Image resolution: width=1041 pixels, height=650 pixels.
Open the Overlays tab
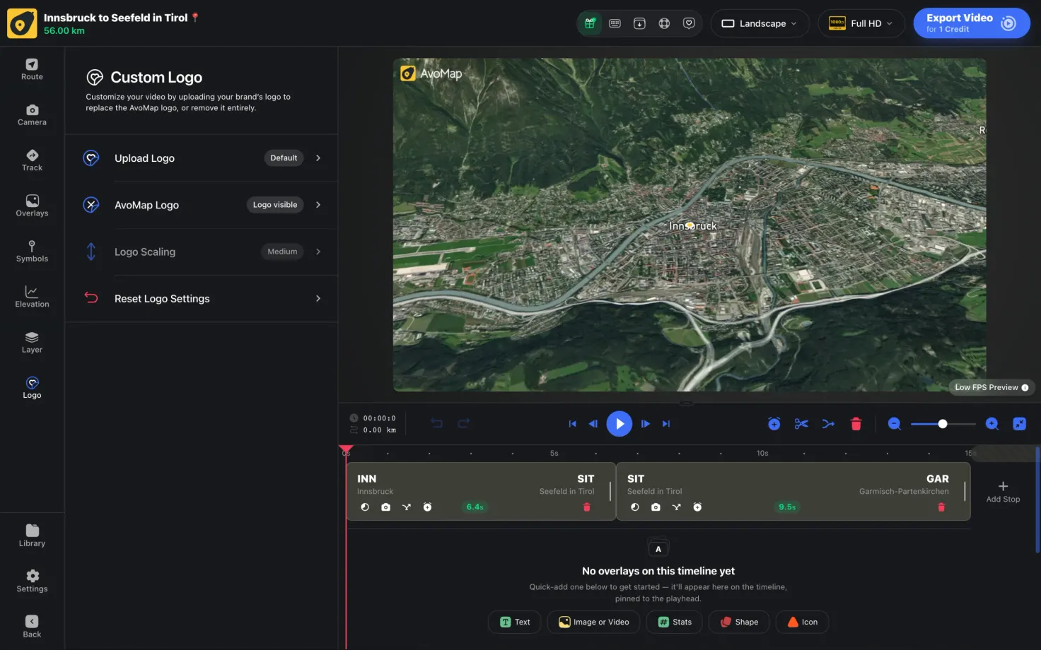pyautogui.click(x=32, y=206)
